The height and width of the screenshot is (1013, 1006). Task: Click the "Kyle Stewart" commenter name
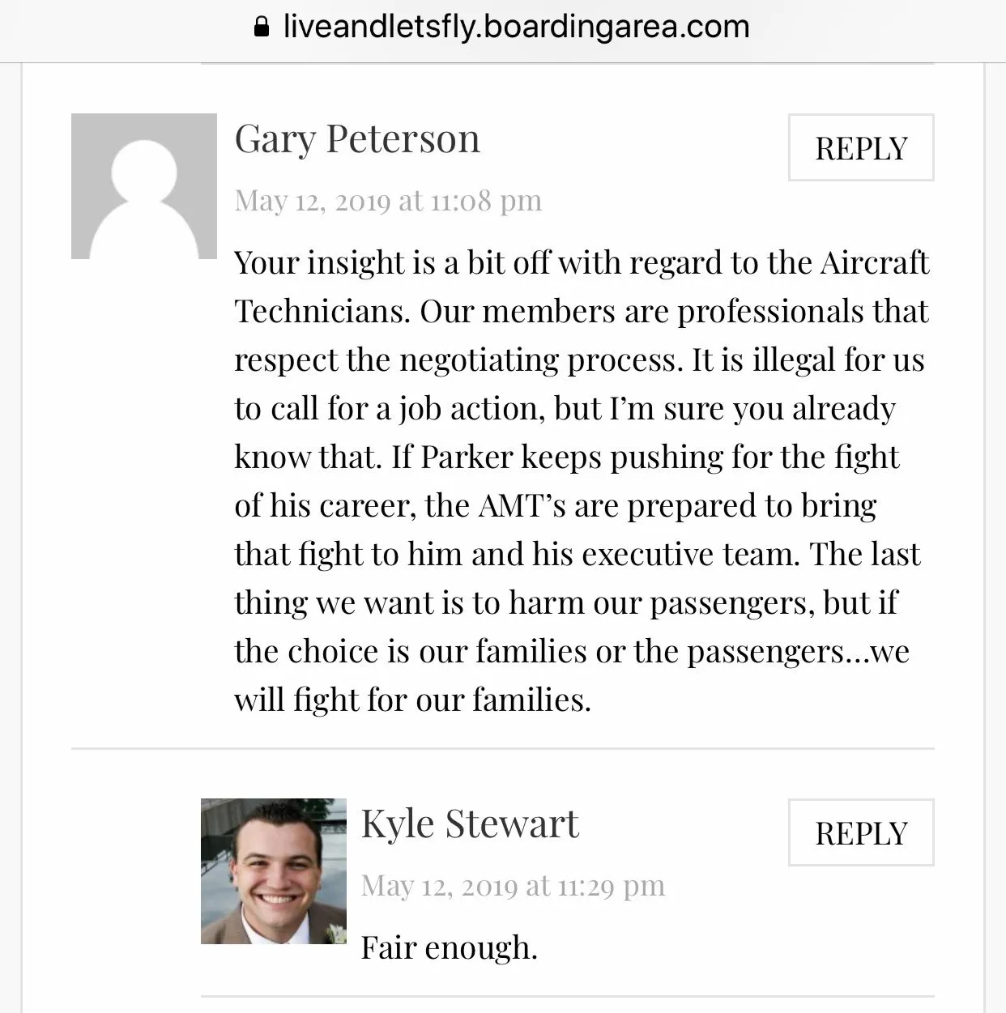pyautogui.click(x=470, y=824)
